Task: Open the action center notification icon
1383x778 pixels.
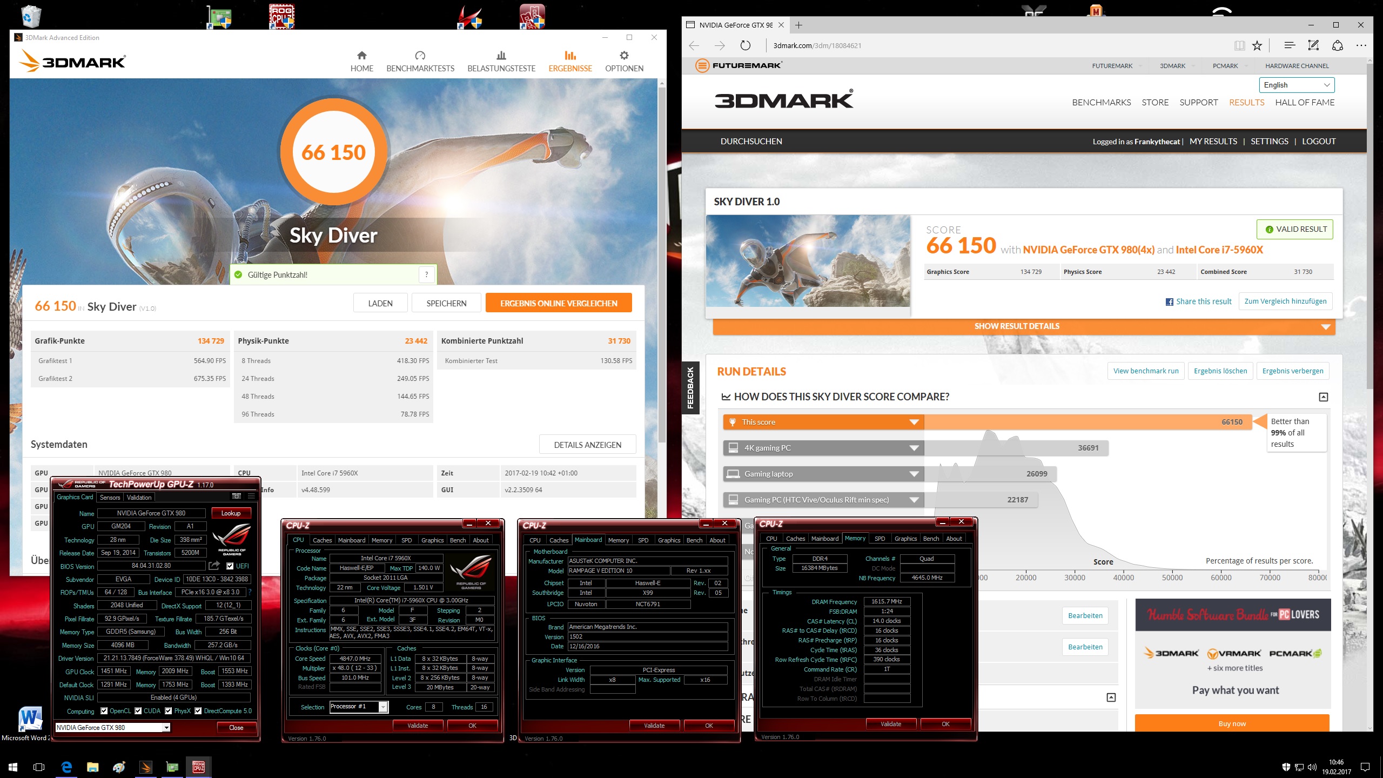Action: click(1365, 767)
